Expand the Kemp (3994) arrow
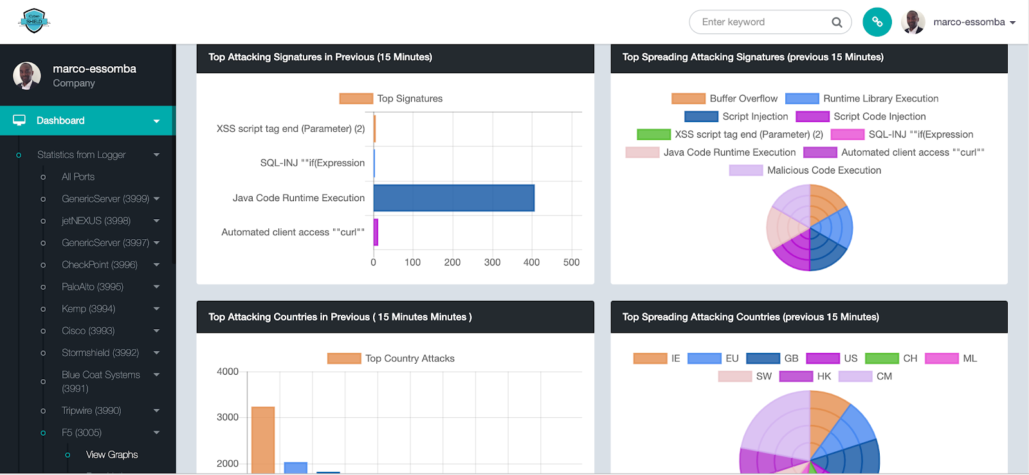 pos(156,309)
